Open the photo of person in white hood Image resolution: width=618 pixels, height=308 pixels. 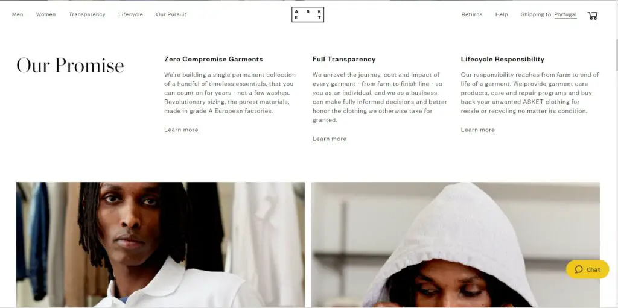click(x=456, y=245)
